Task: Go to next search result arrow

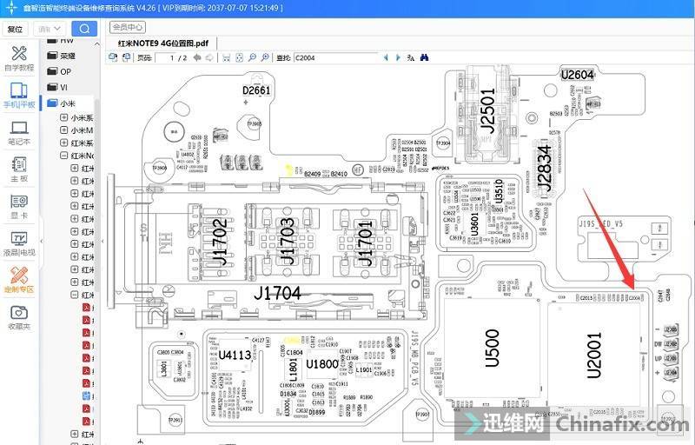Action: [x=398, y=58]
